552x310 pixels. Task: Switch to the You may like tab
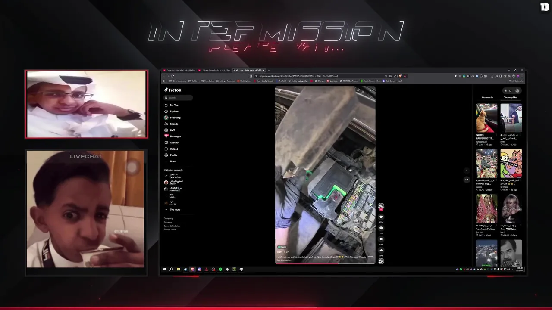click(510, 97)
